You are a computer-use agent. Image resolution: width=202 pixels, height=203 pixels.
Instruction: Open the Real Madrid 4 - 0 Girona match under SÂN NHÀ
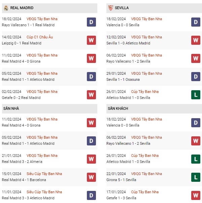[x=21, y=125]
